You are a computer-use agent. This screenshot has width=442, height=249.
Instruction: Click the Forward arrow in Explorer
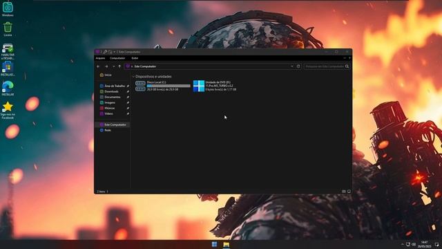tap(106, 66)
